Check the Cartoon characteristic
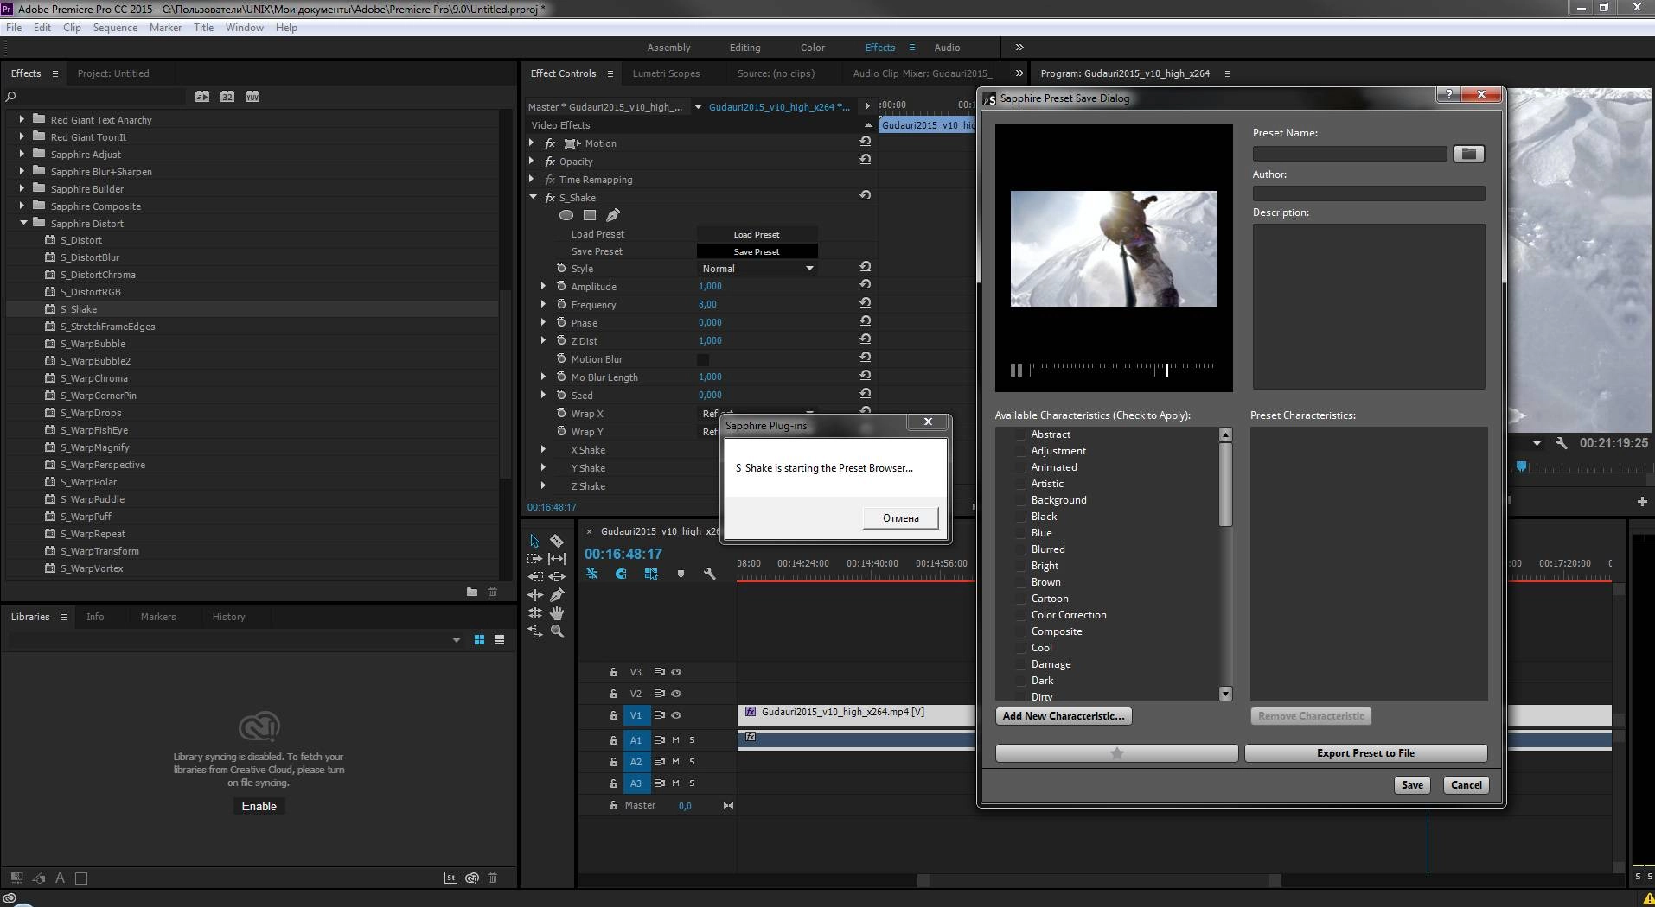The height and width of the screenshot is (907, 1655). (x=1020, y=599)
